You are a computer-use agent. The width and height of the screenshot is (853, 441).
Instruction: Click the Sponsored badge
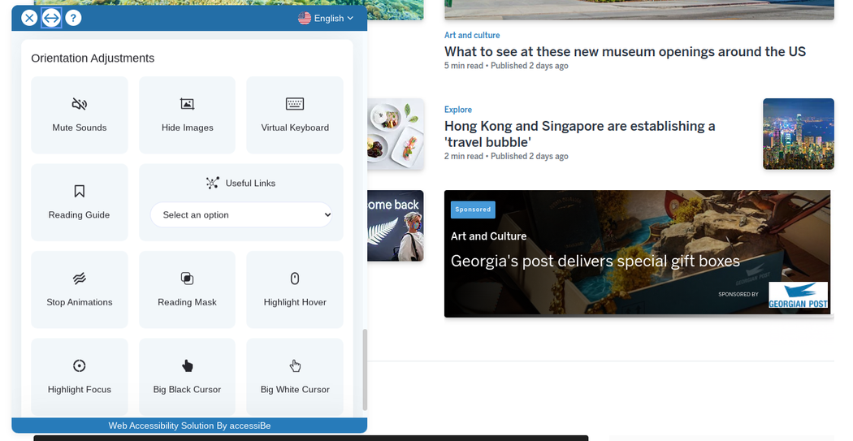coord(473,210)
